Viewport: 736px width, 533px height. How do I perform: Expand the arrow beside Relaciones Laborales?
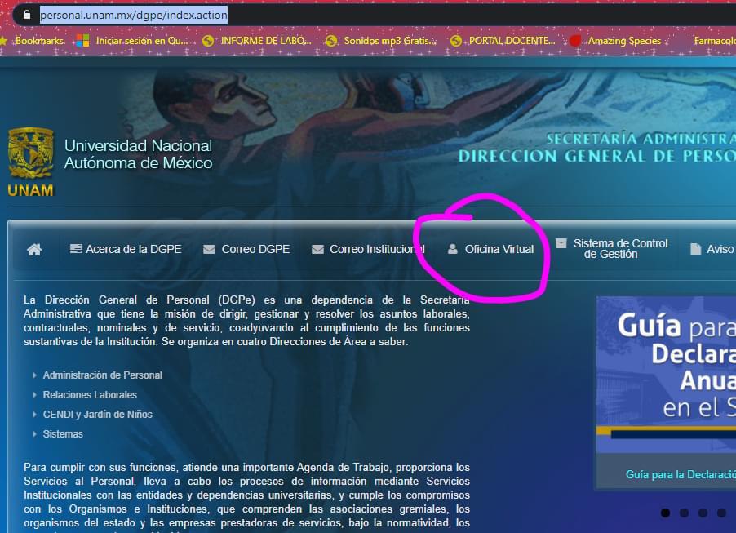point(34,395)
